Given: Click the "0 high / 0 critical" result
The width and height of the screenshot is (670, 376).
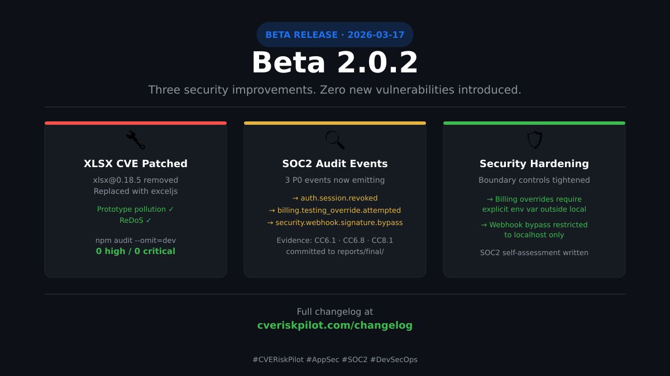Looking at the screenshot, I should pyautogui.click(x=136, y=251).
